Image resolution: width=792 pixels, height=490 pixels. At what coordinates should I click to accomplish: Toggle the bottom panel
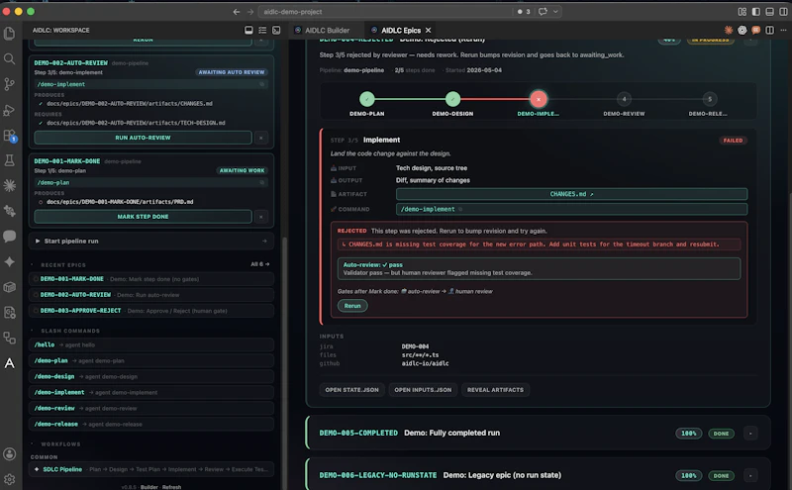[770, 12]
